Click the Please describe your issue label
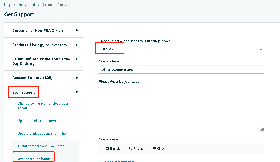 [x=119, y=82]
